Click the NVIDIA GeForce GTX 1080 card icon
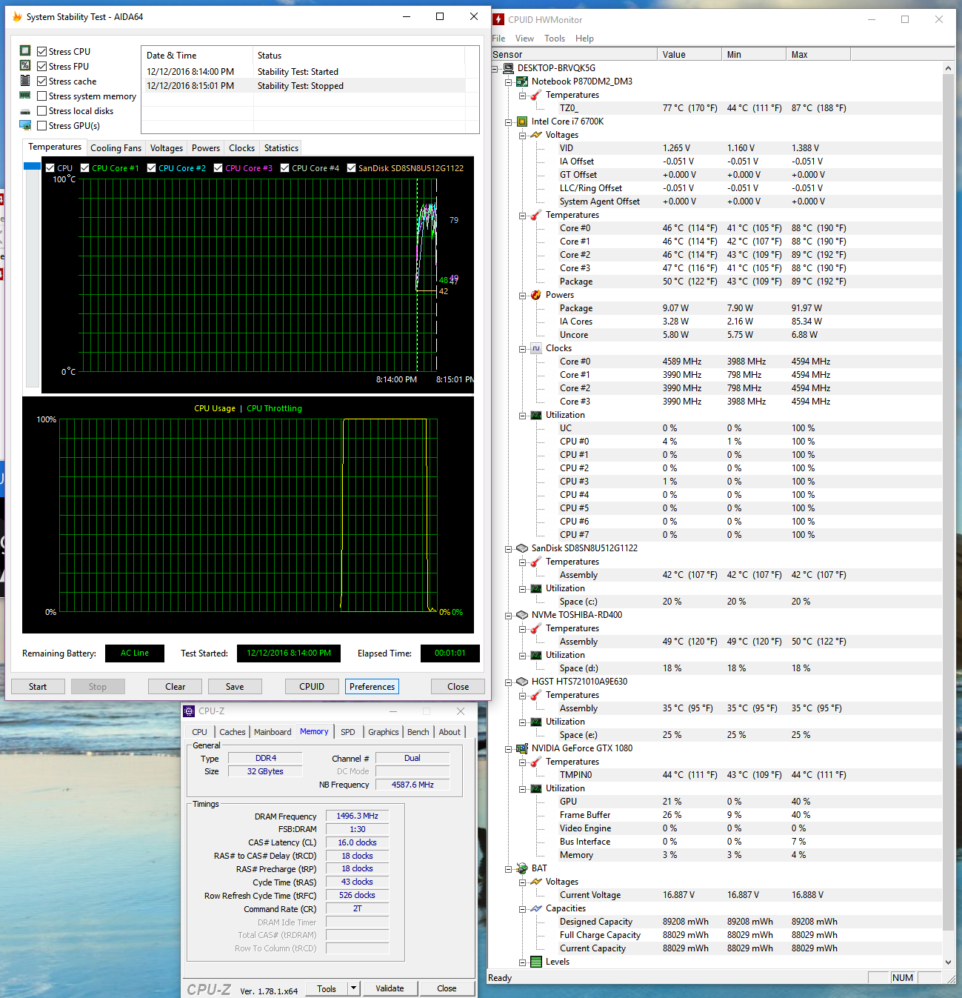962x998 pixels. [x=522, y=748]
